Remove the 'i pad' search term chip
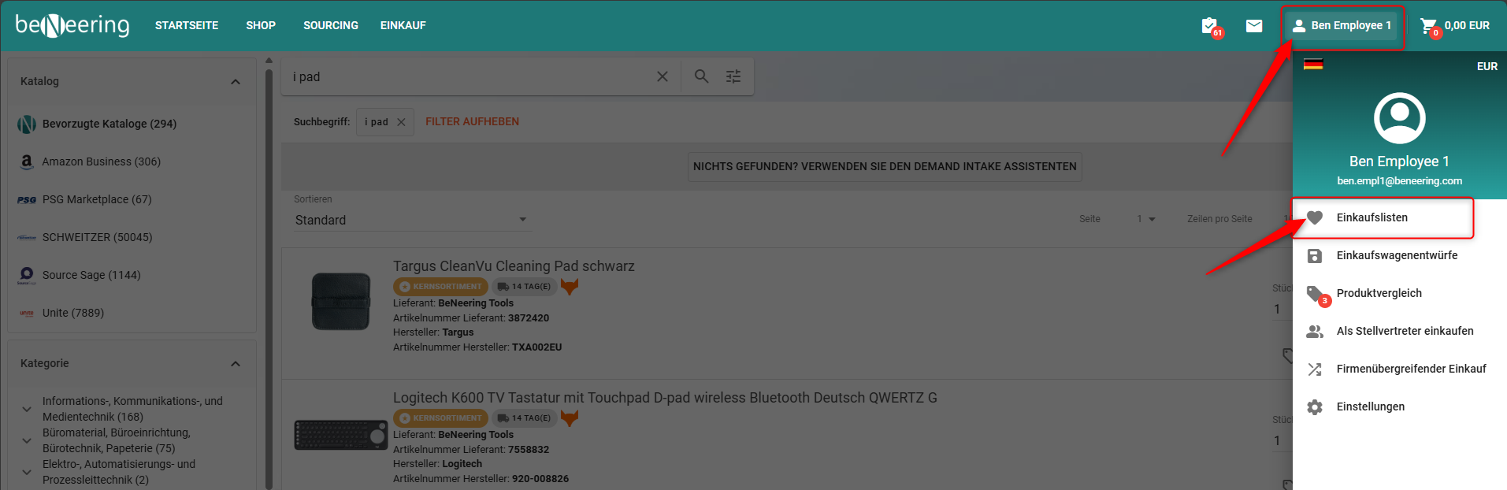 click(x=401, y=122)
